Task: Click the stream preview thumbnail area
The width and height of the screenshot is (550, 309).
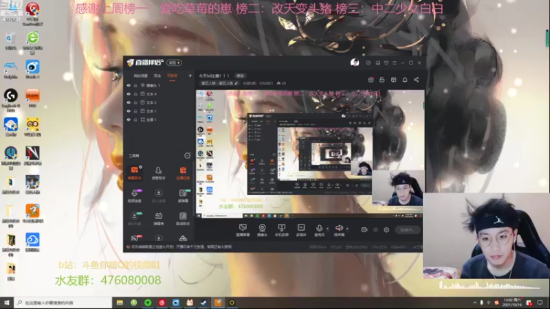Action: [x=310, y=154]
